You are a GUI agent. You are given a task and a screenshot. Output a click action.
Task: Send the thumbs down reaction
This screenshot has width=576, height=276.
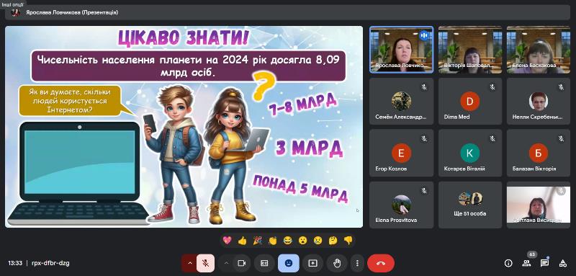pyautogui.click(x=348, y=241)
